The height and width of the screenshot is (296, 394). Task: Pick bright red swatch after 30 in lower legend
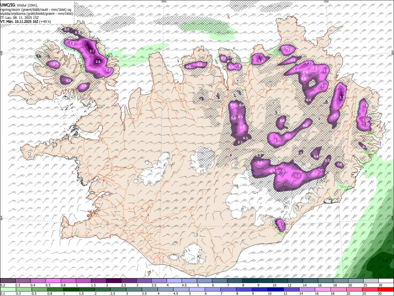click(386, 289)
